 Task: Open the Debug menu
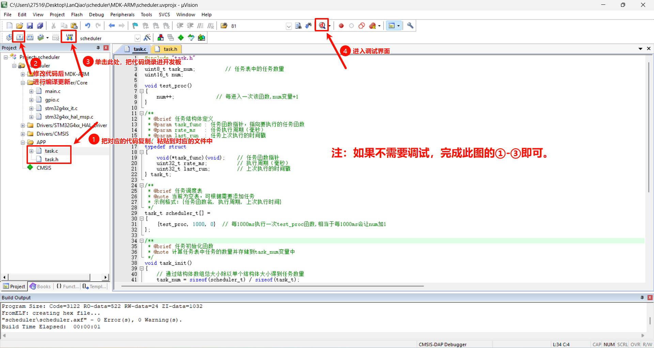[x=96, y=15]
